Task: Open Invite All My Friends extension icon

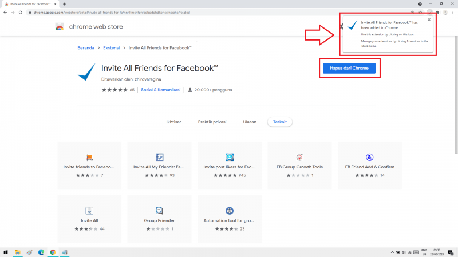Action: click(x=160, y=158)
